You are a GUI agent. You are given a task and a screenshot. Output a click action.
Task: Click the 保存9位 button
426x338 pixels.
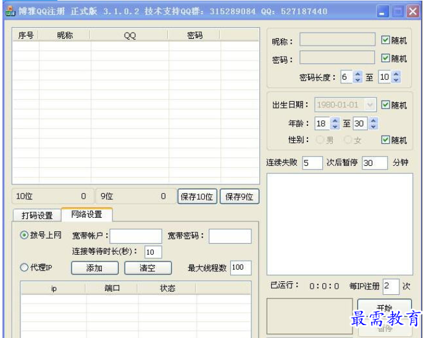click(x=240, y=196)
